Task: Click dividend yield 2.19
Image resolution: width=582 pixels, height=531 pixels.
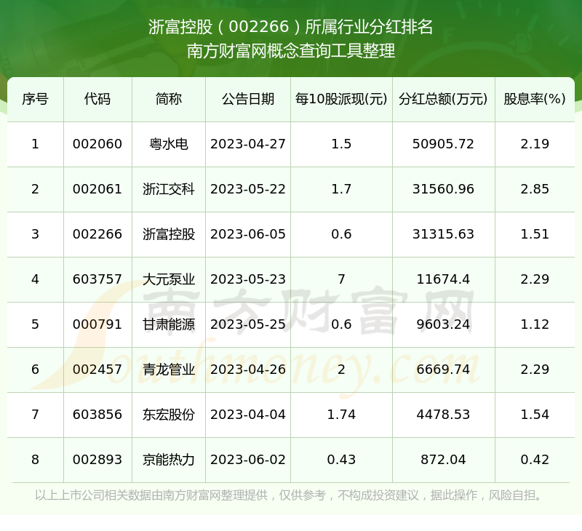Action: [535, 144]
